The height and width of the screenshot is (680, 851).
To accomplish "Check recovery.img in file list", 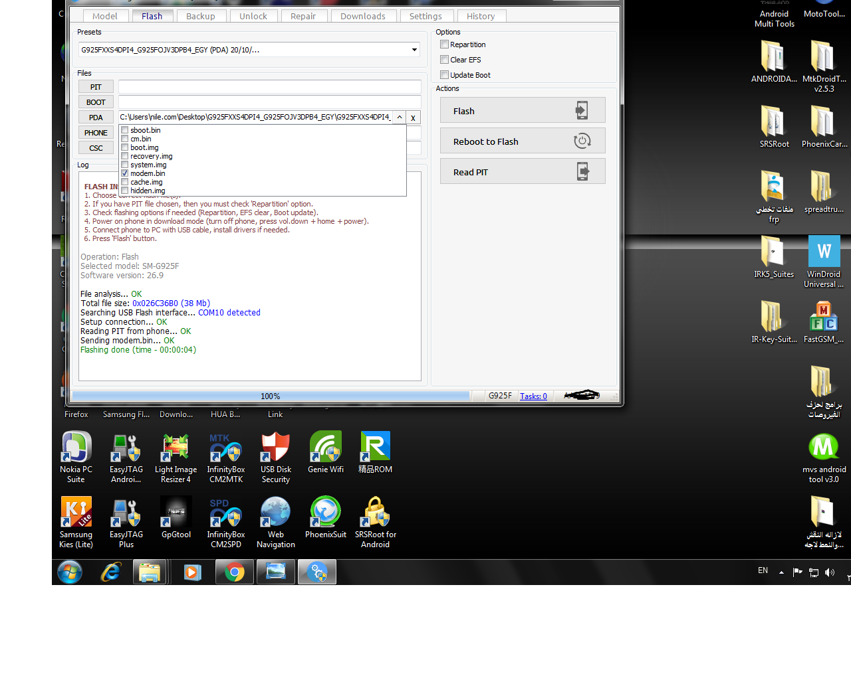I will [124, 156].
